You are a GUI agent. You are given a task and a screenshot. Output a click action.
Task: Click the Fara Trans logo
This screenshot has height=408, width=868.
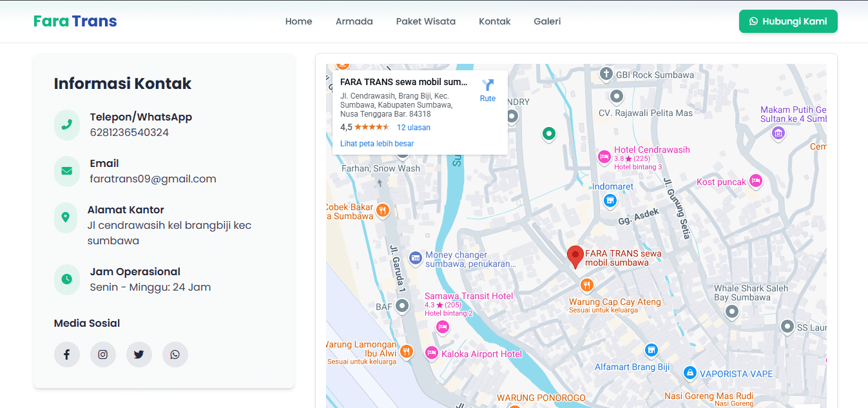(x=75, y=21)
